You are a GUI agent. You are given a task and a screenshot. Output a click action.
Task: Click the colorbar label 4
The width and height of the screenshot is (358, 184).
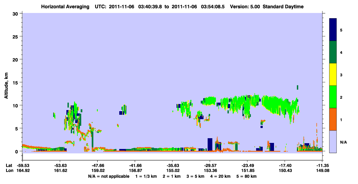(x=341, y=52)
